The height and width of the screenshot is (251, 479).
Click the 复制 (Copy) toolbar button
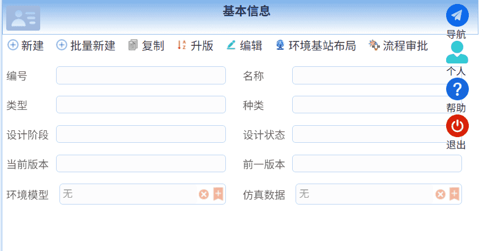coord(146,46)
